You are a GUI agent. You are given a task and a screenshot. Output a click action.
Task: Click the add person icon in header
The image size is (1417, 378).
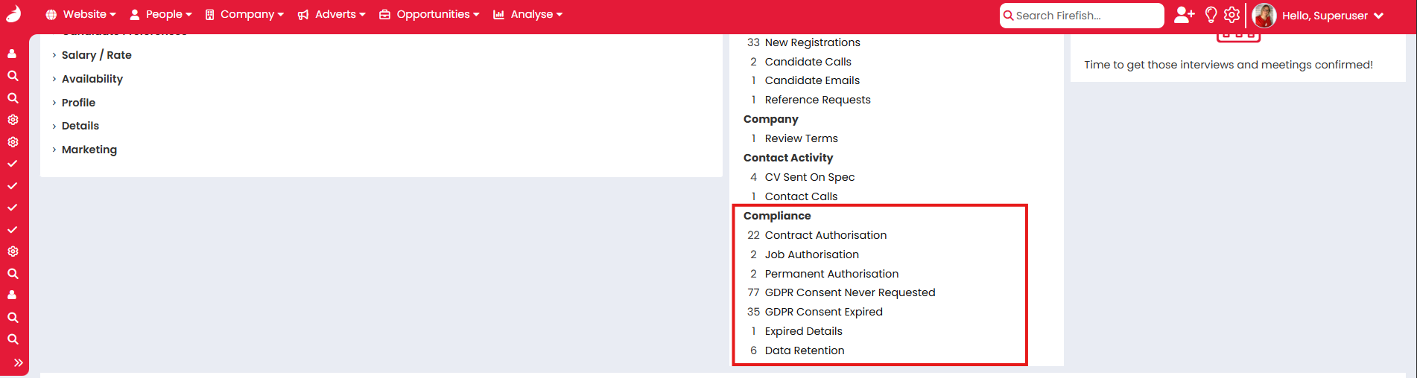pyautogui.click(x=1184, y=15)
